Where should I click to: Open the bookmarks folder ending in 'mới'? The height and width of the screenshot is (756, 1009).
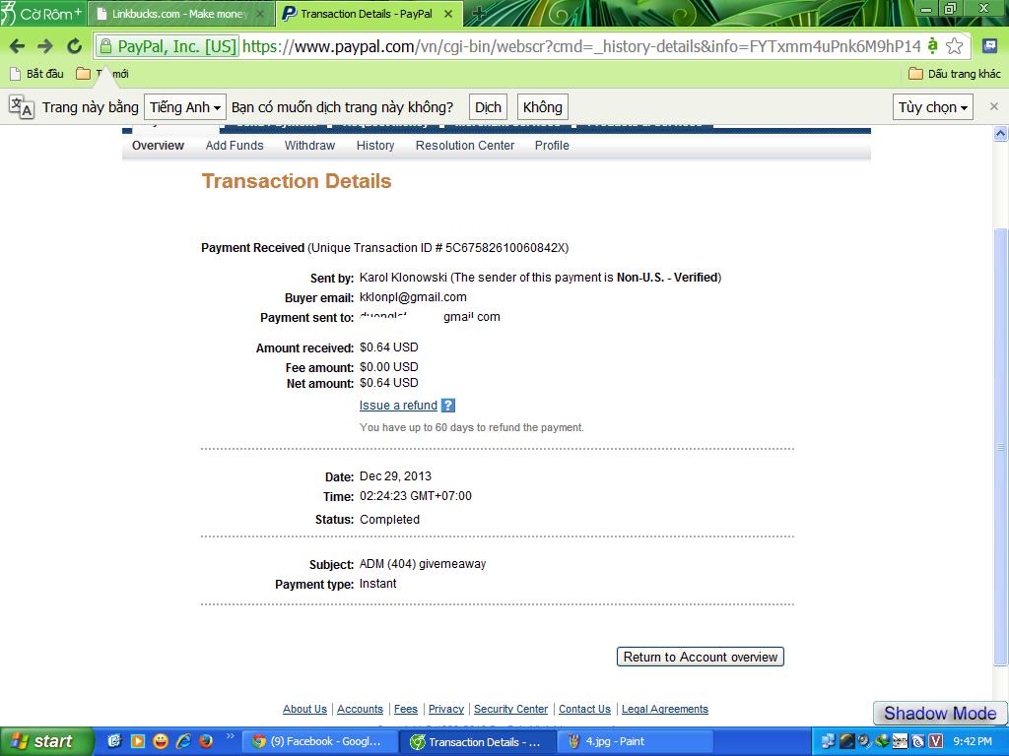click(102, 74)
